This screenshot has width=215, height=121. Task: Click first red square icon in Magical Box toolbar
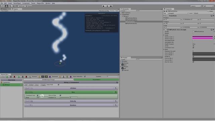14,77
